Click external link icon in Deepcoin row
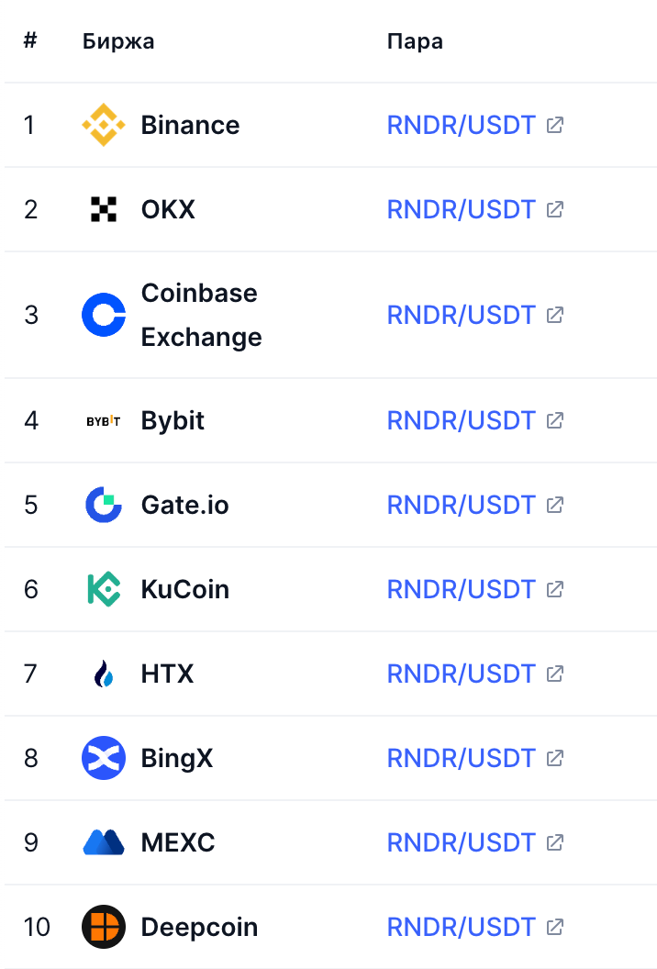This screenshot has width=657, height=969. pyautogui.click(x=554, y=927)
